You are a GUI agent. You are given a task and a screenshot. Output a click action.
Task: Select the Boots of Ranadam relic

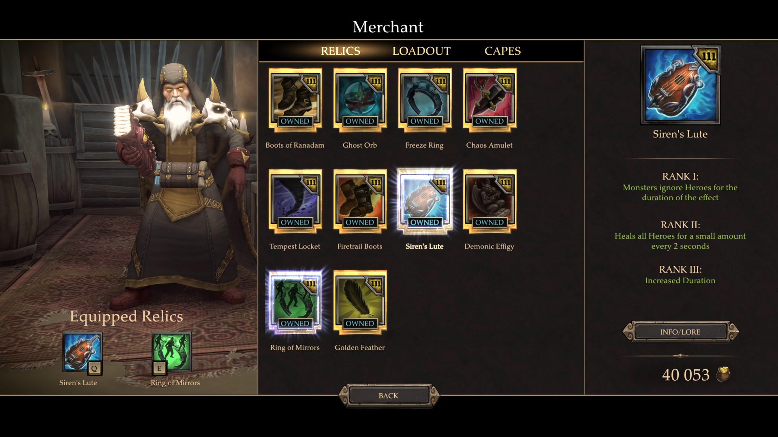coord(295,100)
